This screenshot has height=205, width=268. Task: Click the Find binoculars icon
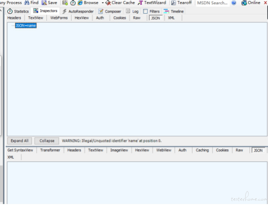(x=27, y=2)
